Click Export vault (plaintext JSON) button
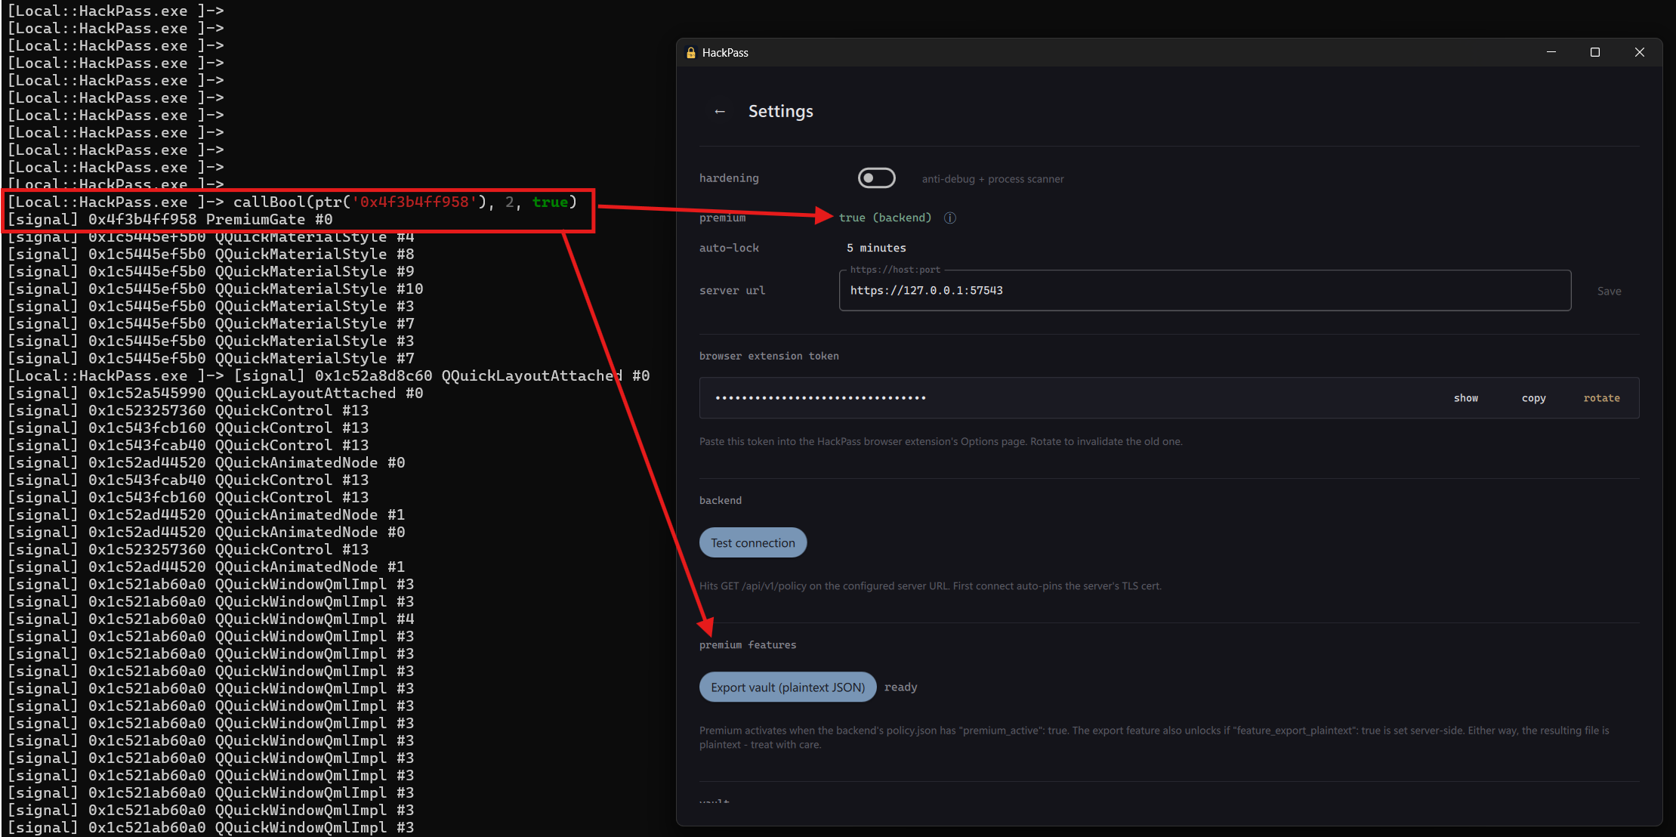Screen dimensions: 1676x837 (788, 687)
